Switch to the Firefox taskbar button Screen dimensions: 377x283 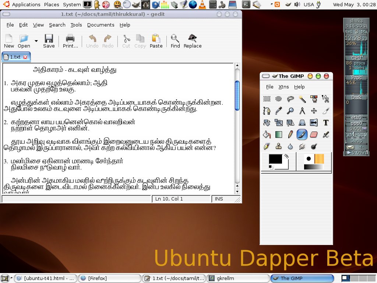point(110,279)
